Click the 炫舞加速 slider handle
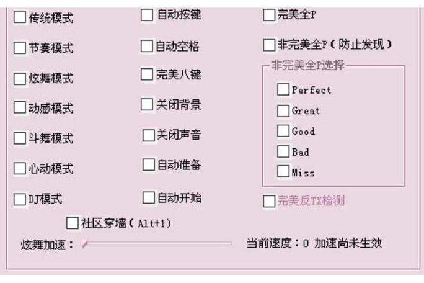The height and width of the screenshot is (283, 424). tap(84, 244)
